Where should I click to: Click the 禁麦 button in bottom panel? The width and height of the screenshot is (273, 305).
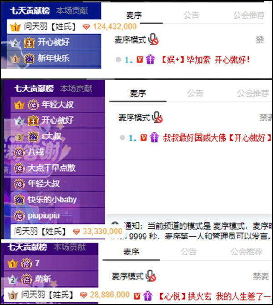click(261, 276)
